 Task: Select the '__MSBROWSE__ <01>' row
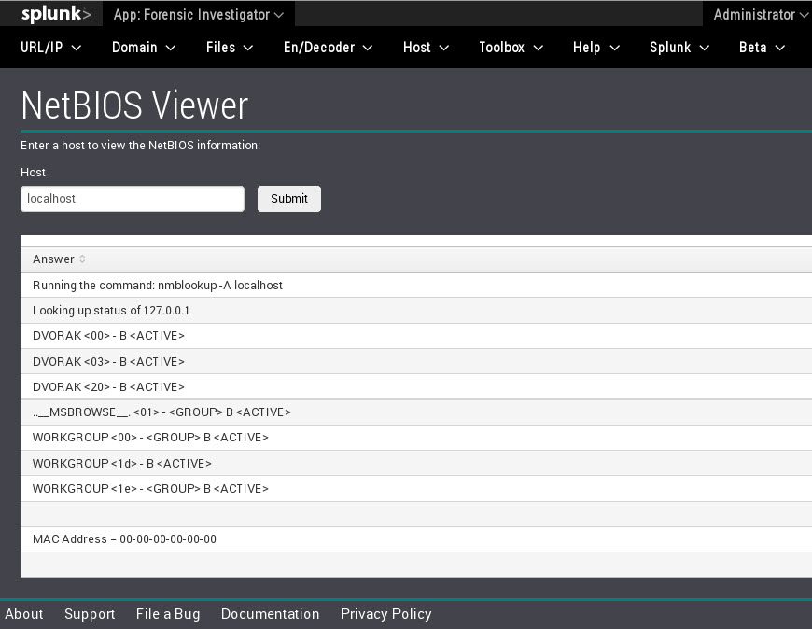click(416, 412)
